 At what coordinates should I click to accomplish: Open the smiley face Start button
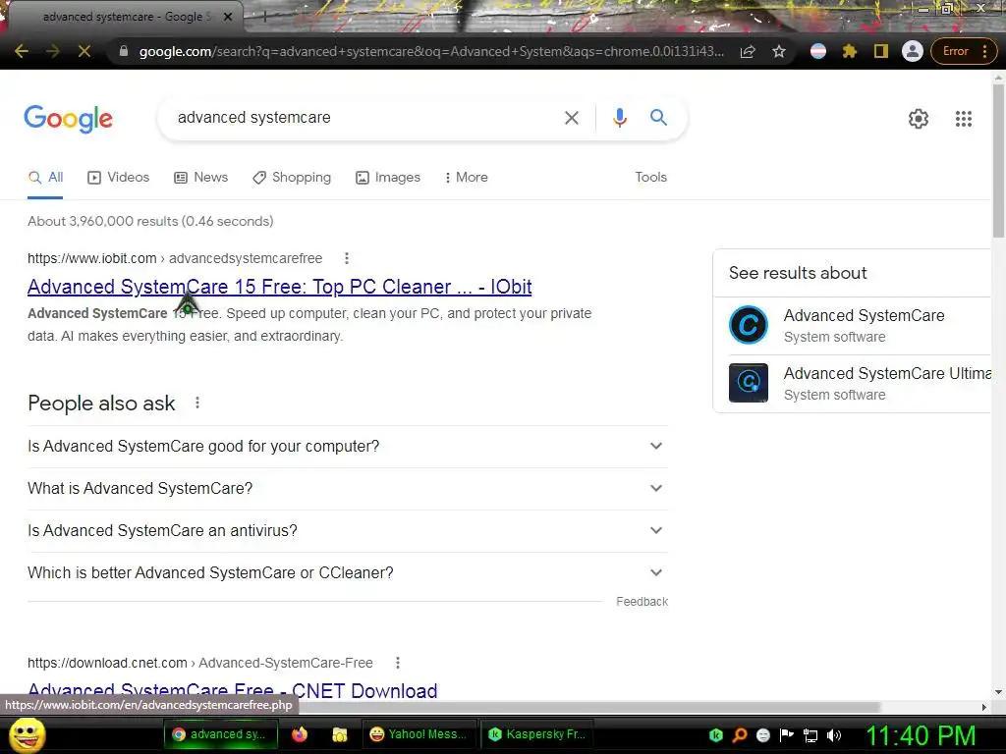[27, 734]
